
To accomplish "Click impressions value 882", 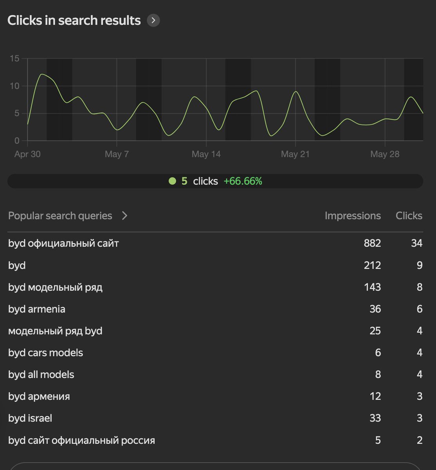I will click(x=372, y=243).
